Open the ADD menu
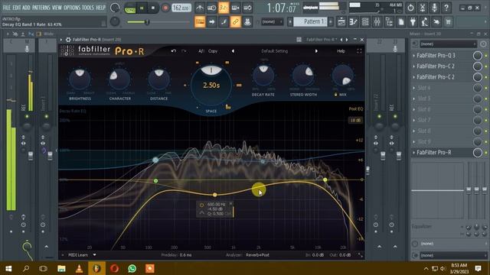 pos(26,8)
